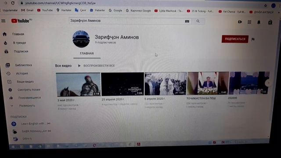Screen dimensions: 281x158
Task: Report channel with the flag icon
Action: point(253,39)
